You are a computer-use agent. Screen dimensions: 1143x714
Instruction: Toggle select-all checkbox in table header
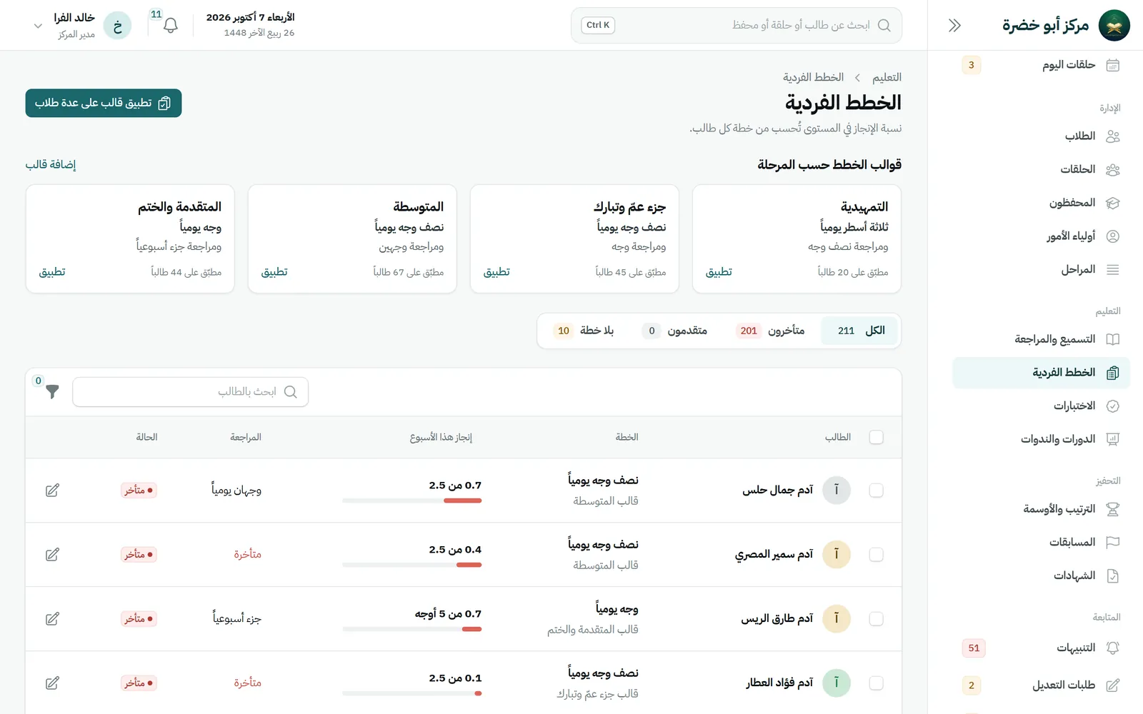tap(877, 437)
